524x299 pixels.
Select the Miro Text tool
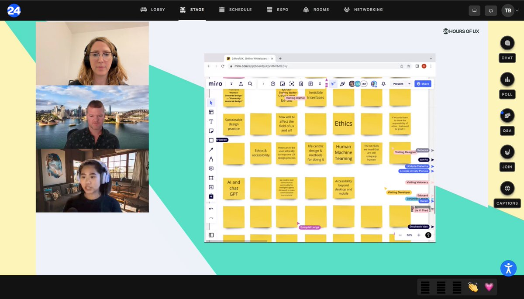coord(211,121)
